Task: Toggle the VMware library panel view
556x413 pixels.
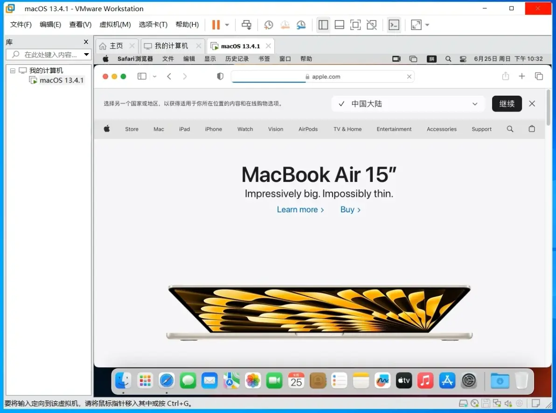Action: (323, 25)
